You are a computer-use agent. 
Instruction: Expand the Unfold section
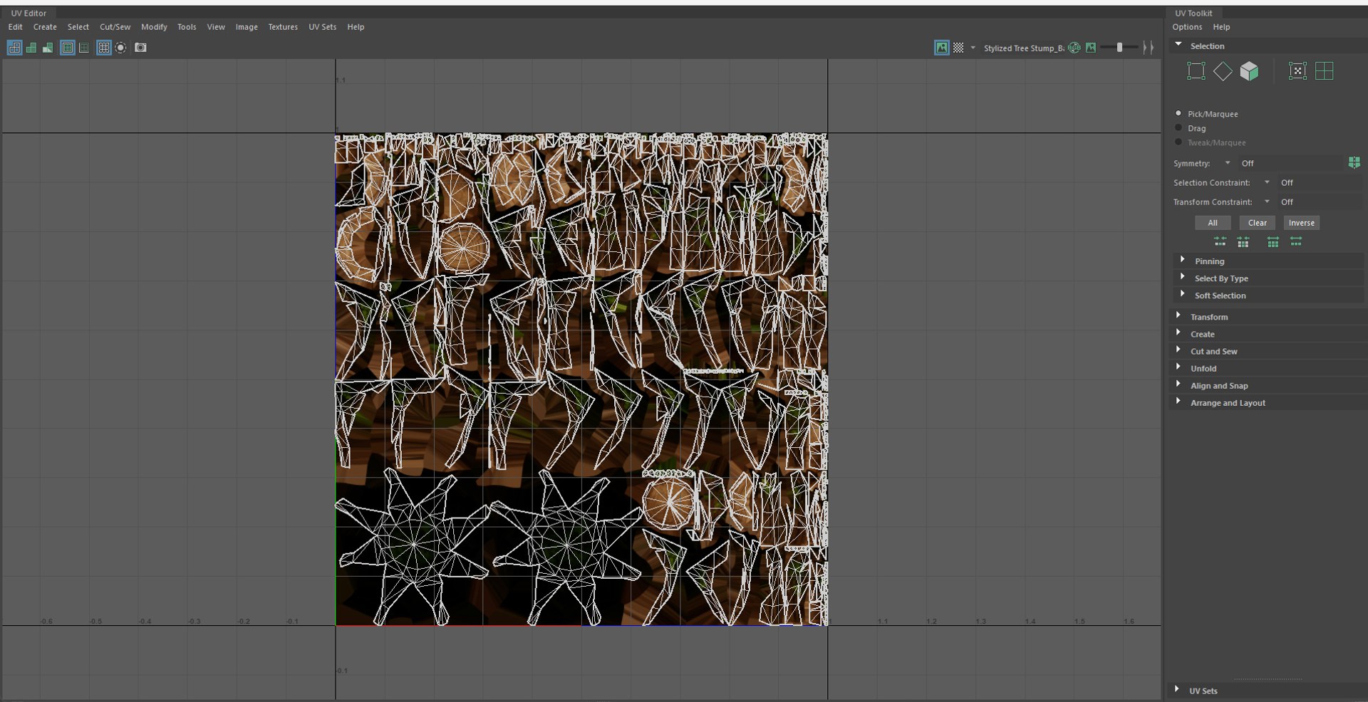click(x=1178, y=367)
